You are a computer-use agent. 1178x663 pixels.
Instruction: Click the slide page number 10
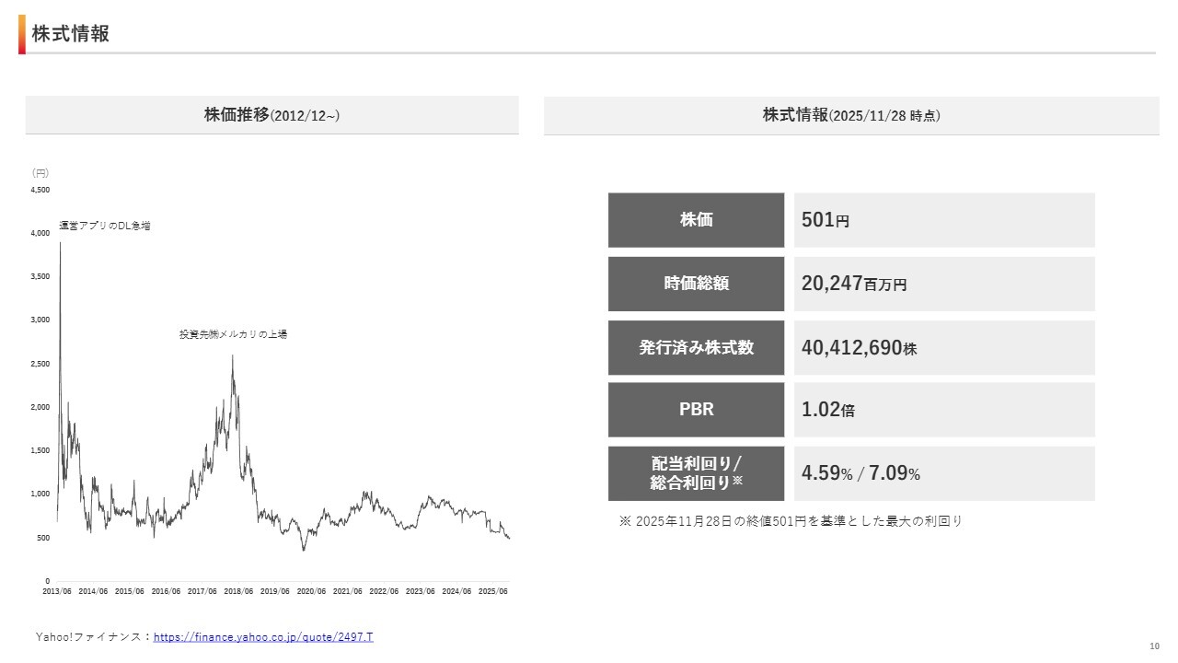pyautogui.click(x=1153, y=646)
